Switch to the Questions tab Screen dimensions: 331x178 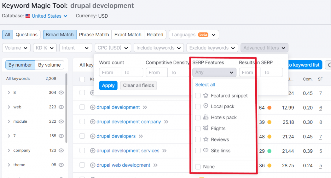pyautogui.click(x=26, y=35)
